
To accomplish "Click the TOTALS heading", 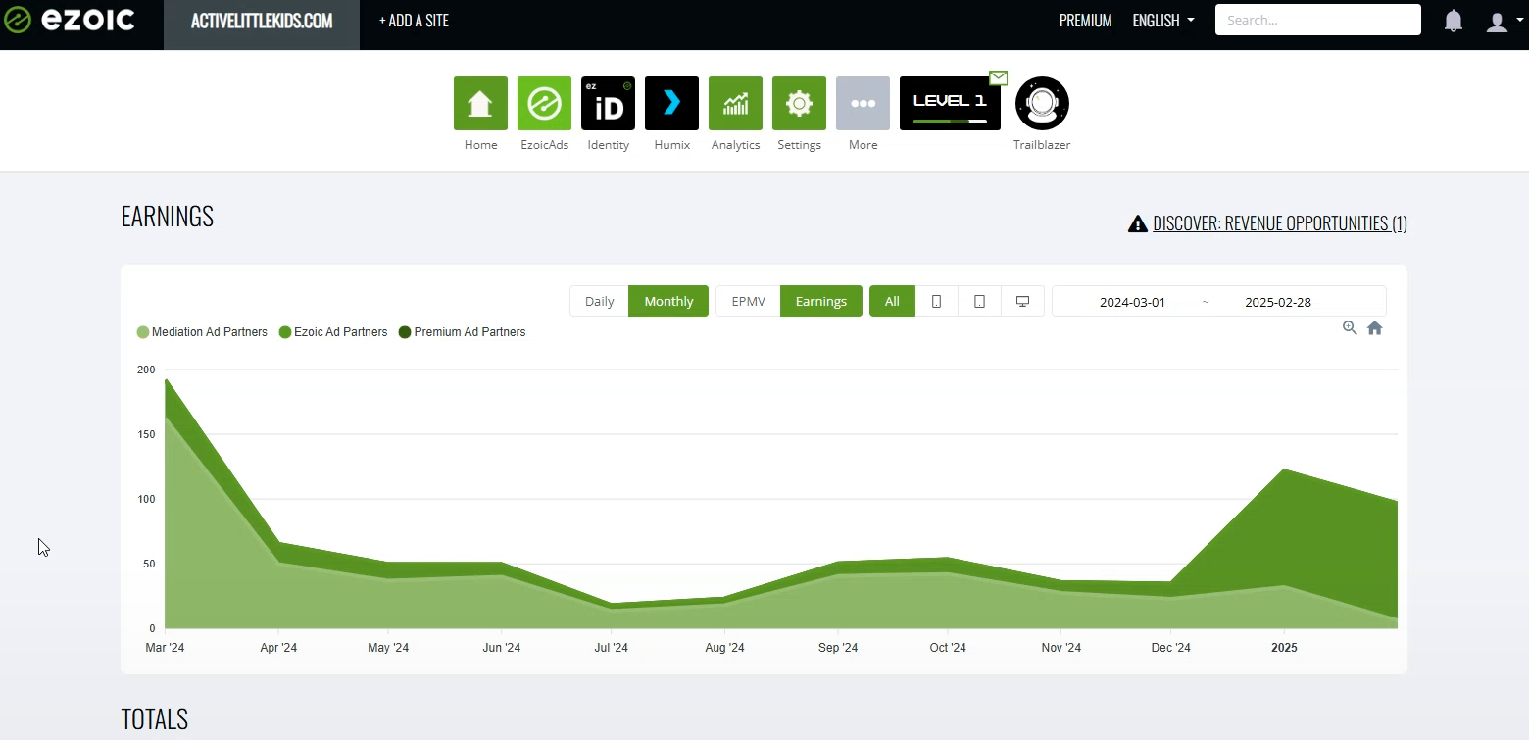I will click(154, 719).
